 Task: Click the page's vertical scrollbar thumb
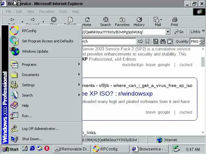coord(203,62)
